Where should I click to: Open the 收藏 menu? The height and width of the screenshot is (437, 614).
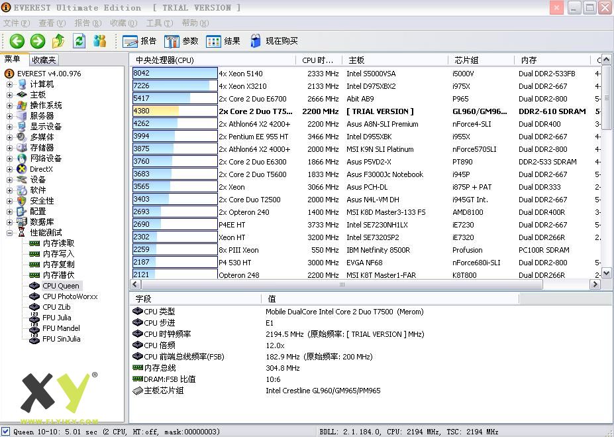pos(123,23)
